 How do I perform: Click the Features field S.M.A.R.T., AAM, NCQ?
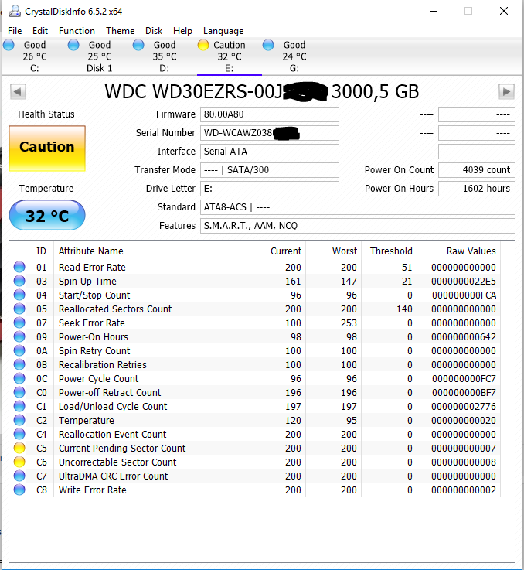click(358, 226)
